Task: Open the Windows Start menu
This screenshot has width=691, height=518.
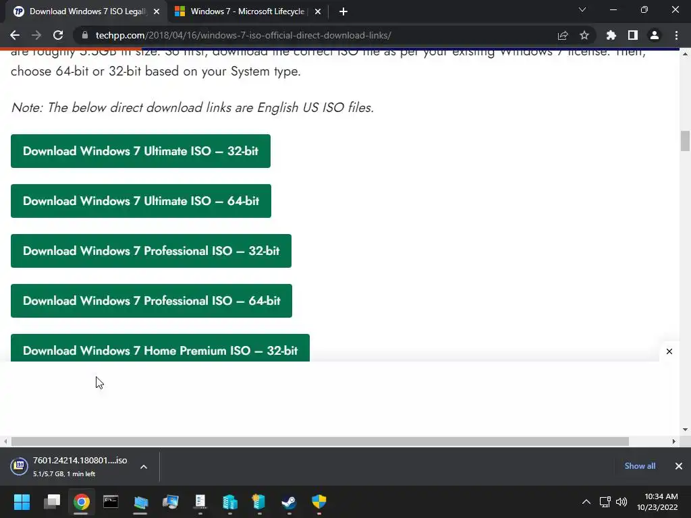Action: (x=22, y=502)
